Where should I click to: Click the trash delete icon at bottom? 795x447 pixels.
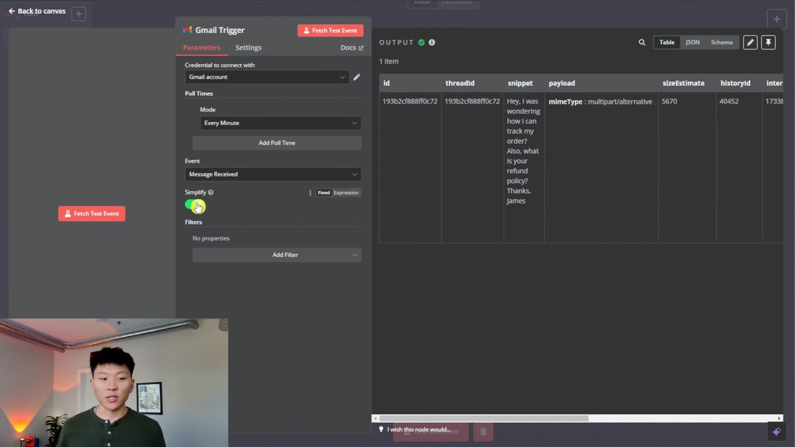[x=483, y=432]
